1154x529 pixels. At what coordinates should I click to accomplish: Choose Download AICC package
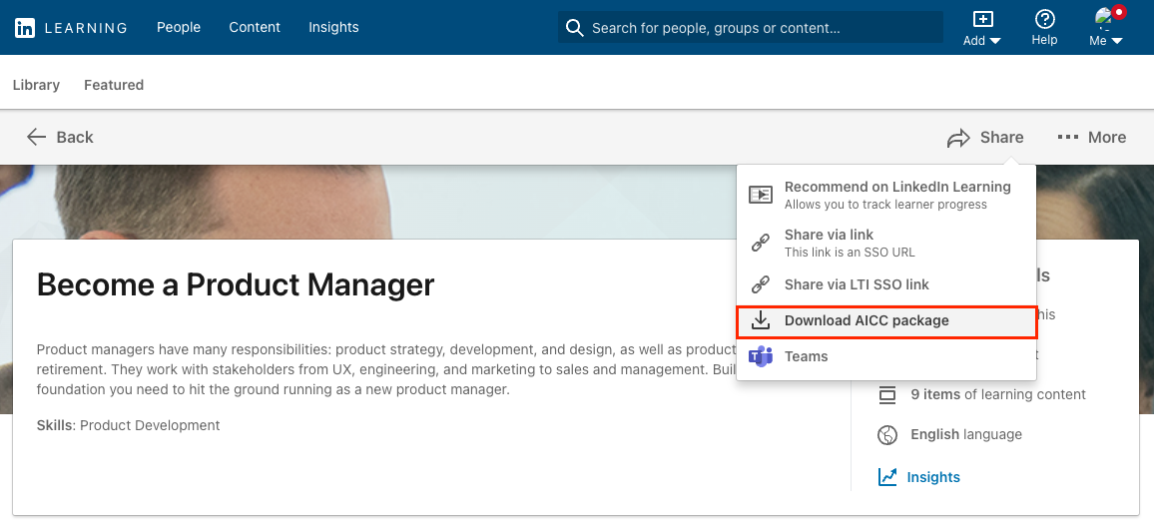[886, 320]
